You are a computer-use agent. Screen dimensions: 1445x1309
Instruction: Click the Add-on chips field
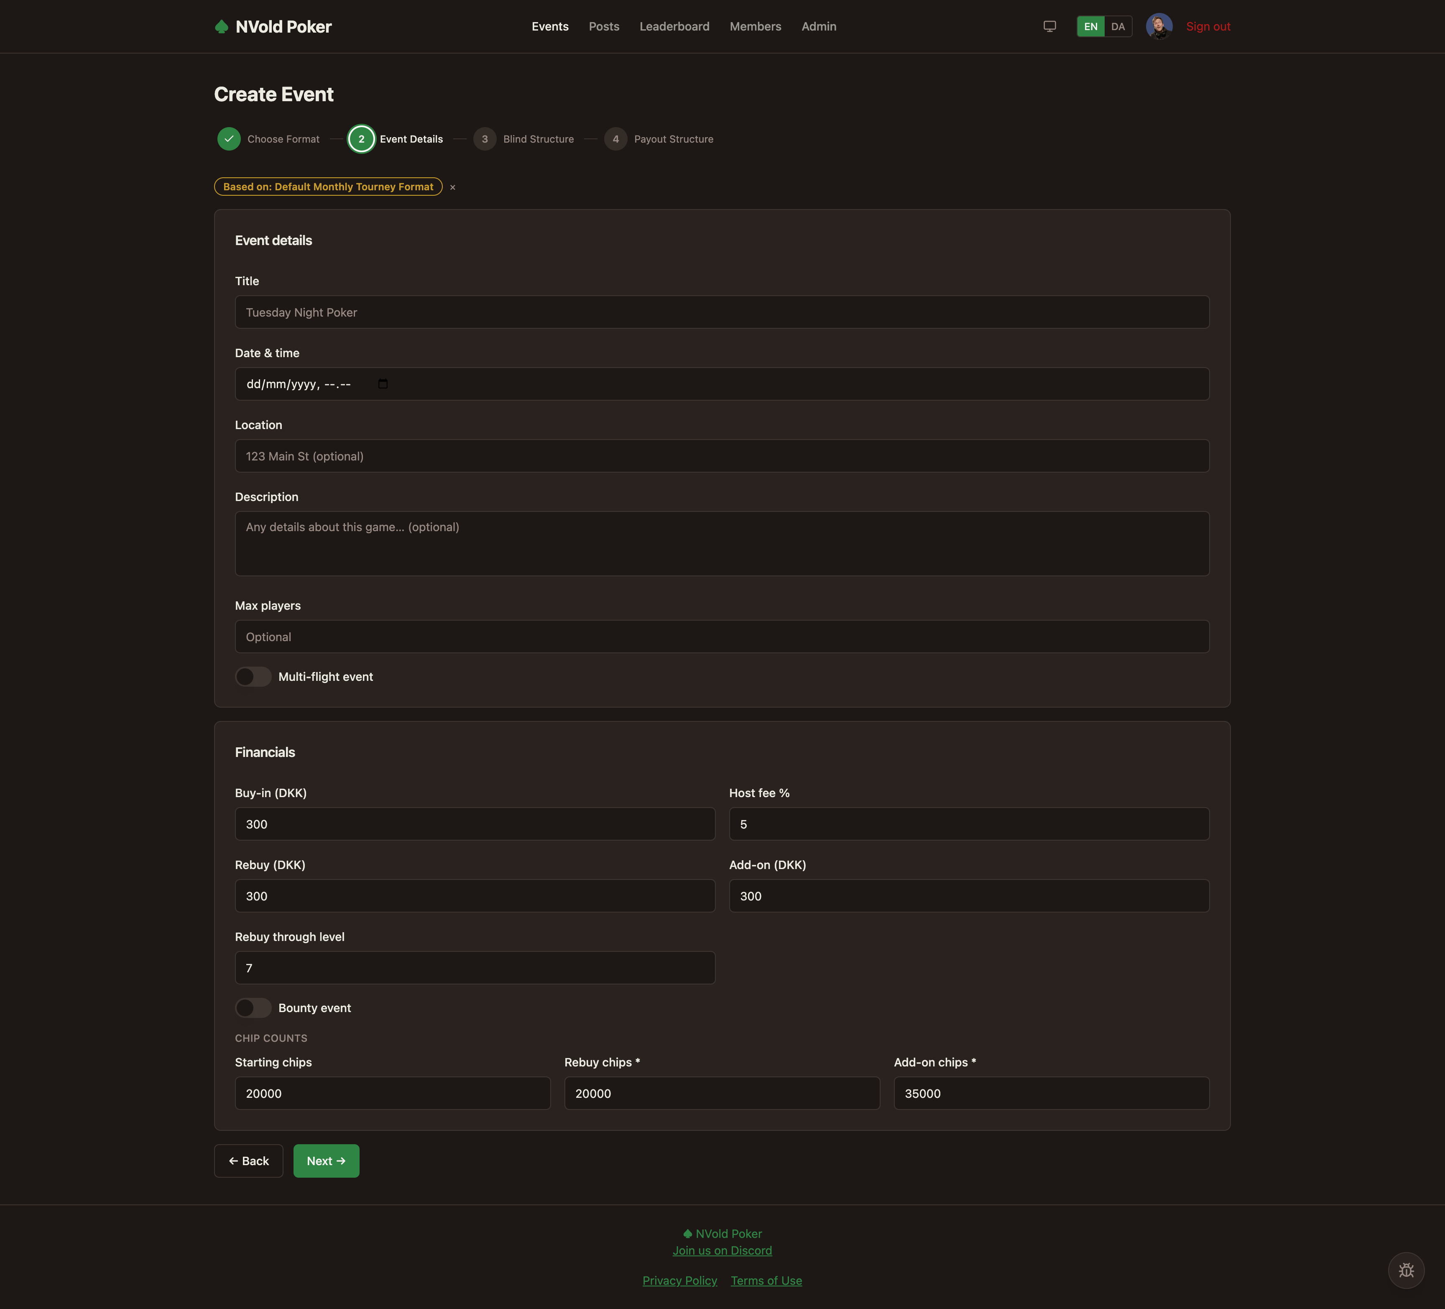pos(1052,1093)
